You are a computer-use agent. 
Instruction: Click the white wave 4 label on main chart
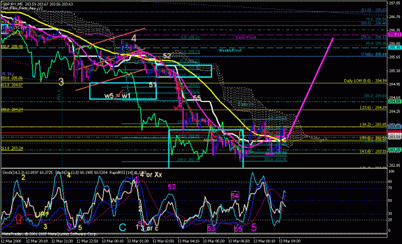(x=134, y=39)
